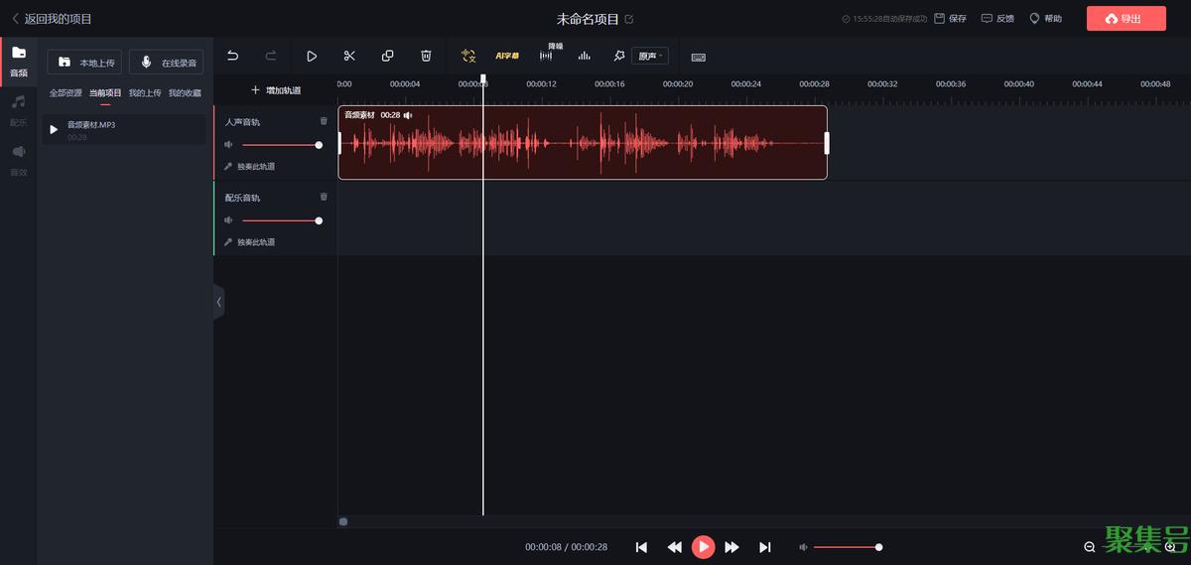The height and width of the screenshot is (565, 1191).
Task: Delete the 人声音轨 track
Action: [324, 121]
